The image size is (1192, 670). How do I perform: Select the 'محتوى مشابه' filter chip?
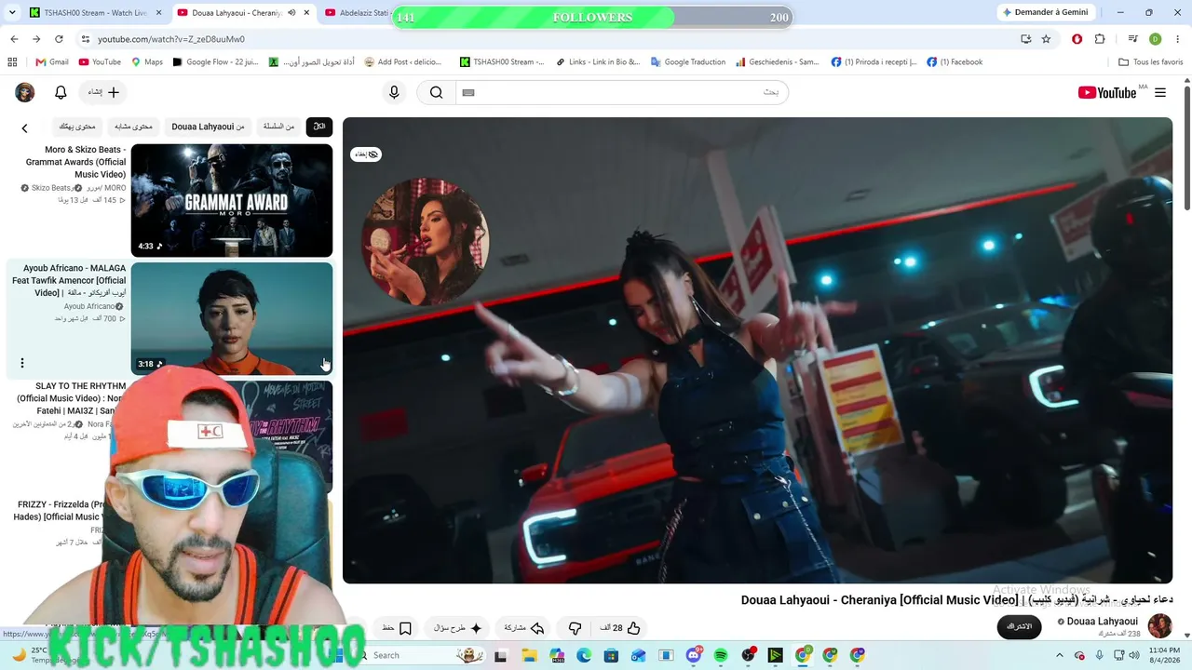click(134, 127)
